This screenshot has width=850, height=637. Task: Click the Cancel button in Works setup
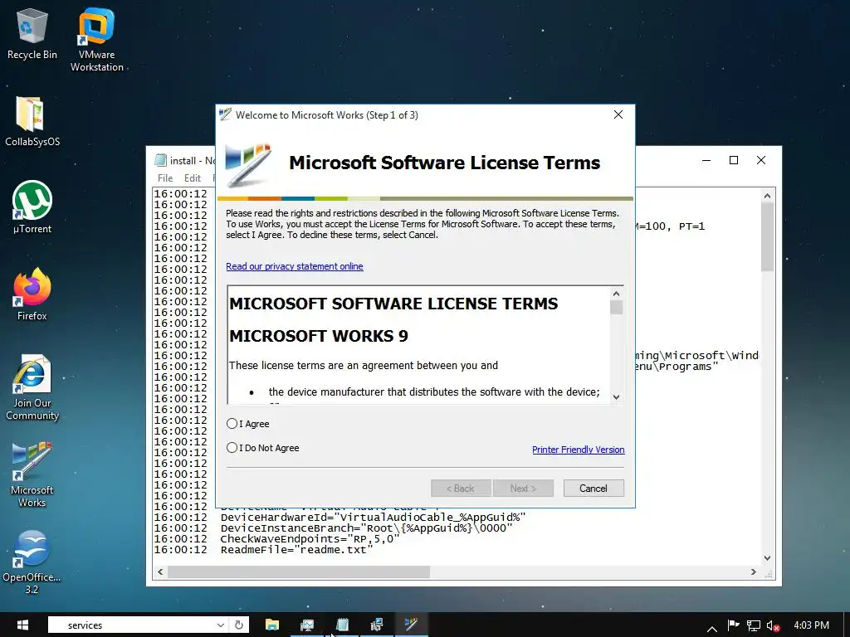(x=594, y=488)
